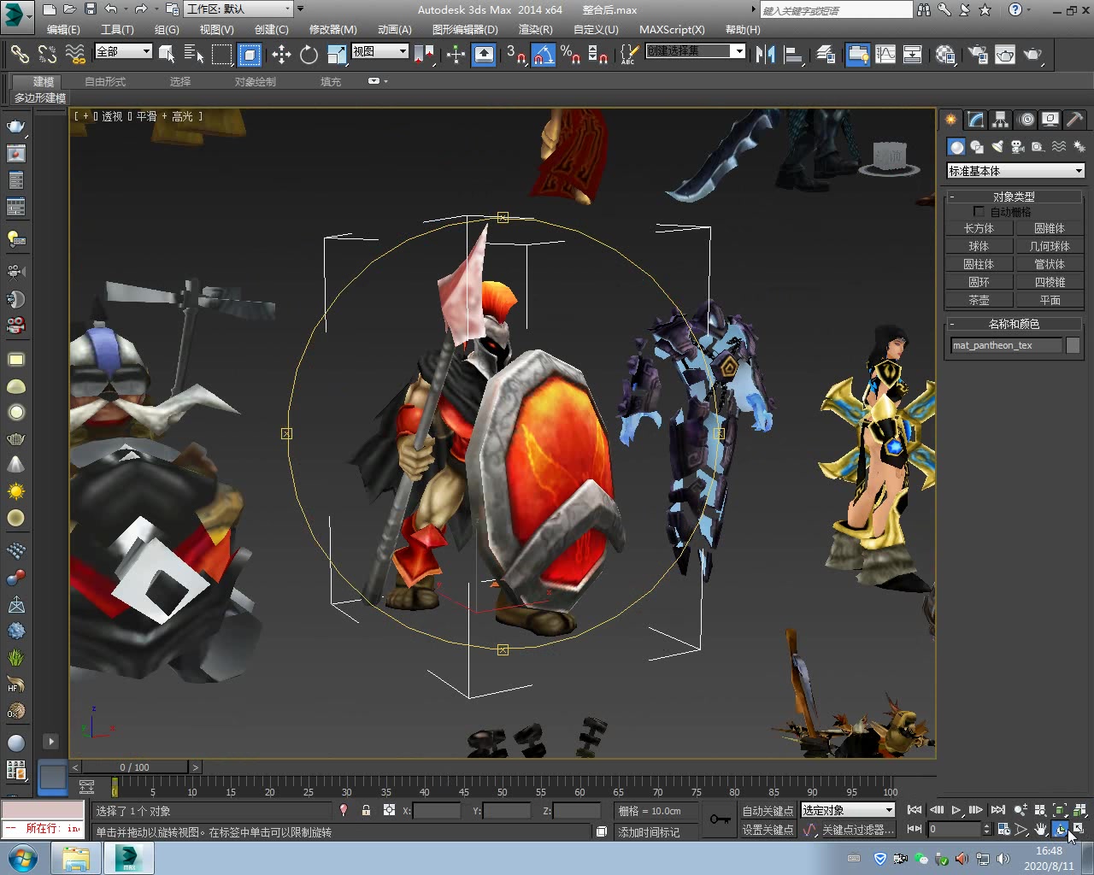
Task: Toggle Spinner Snap button
Action: pos(598,55)
